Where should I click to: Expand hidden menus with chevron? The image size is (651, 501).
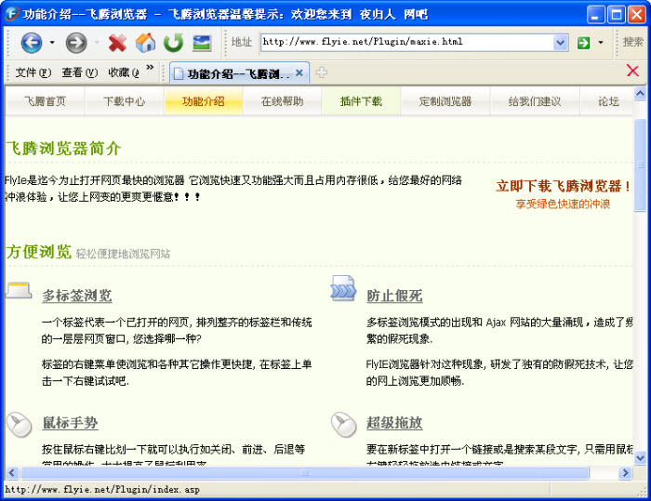point(150,67)
